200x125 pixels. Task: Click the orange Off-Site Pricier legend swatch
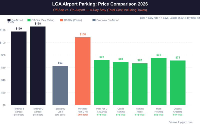(61, 20)
